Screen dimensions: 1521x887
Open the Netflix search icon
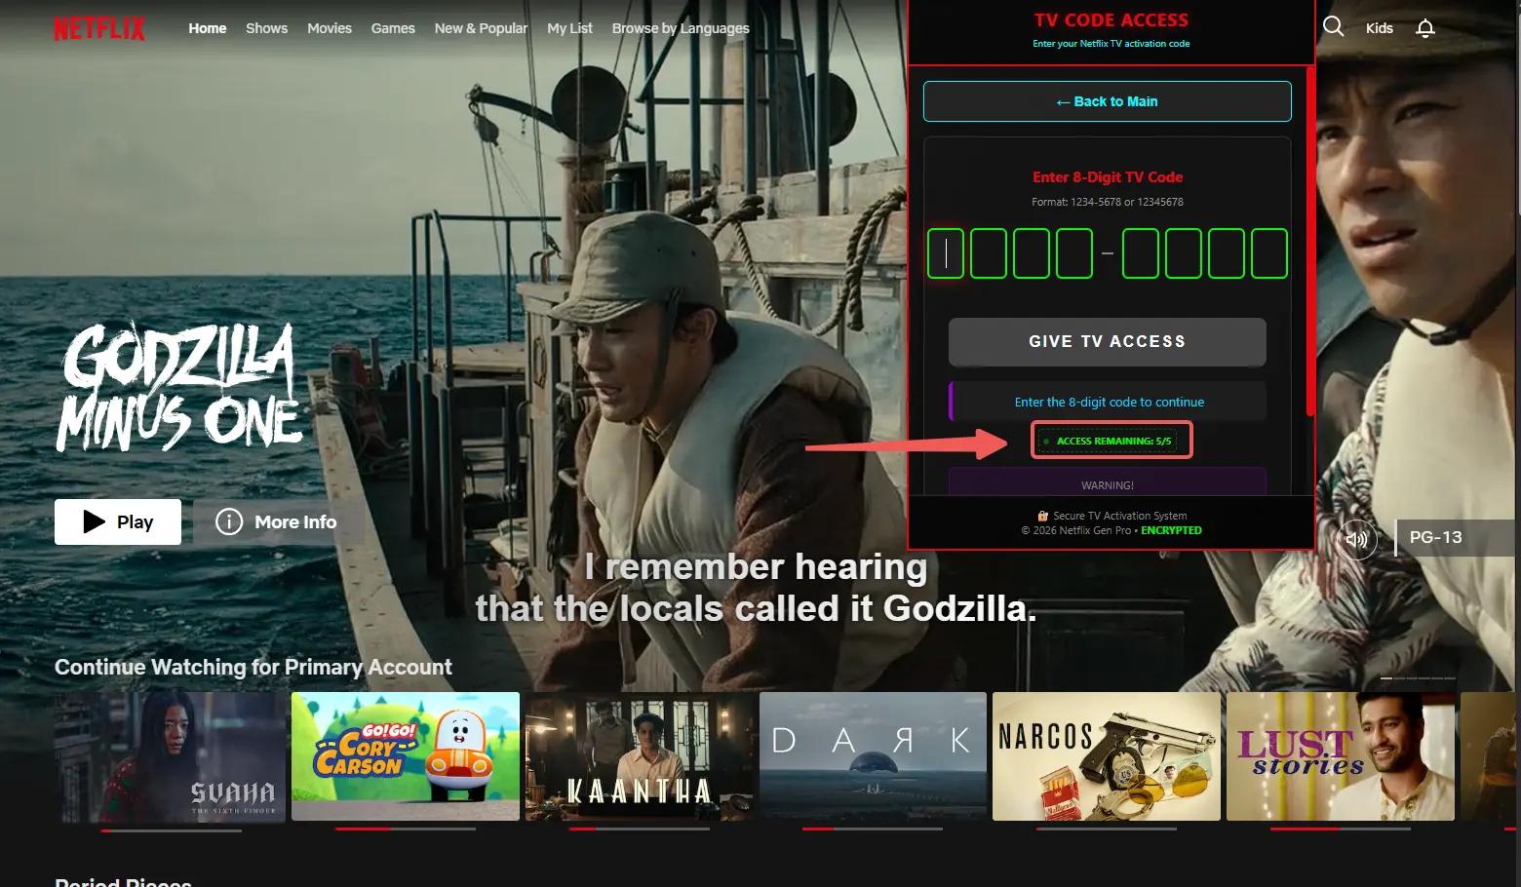[1333, 27]
